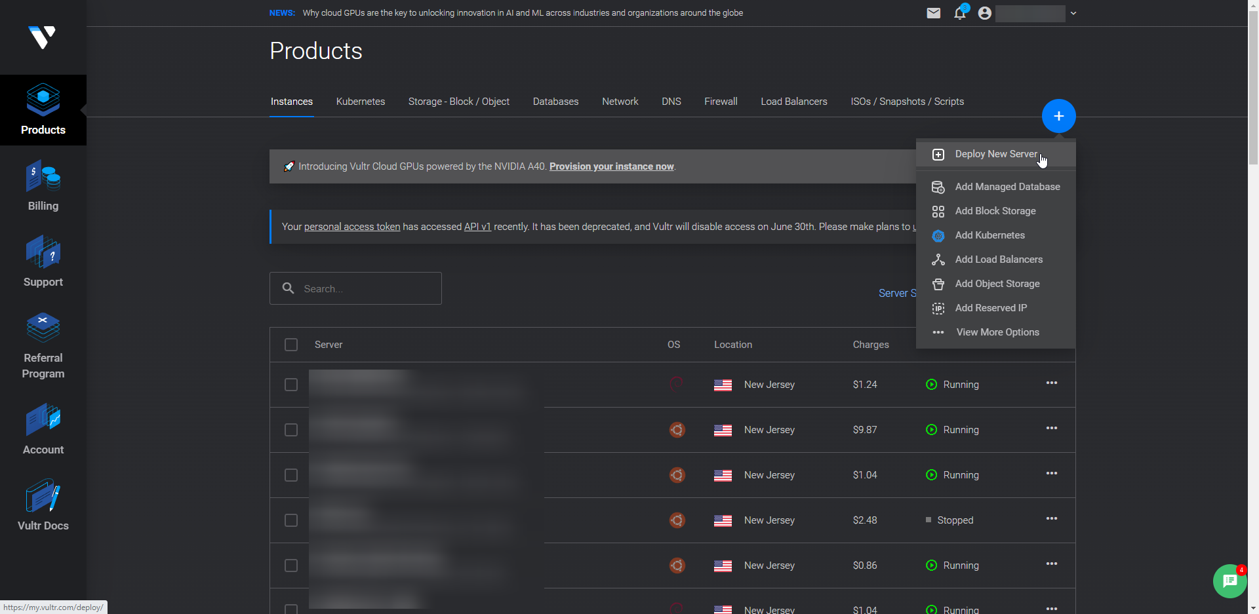Toggle the select-all servers checkbox
The height and width of the screenshot is (614, 1259).
tap(291, 345)
